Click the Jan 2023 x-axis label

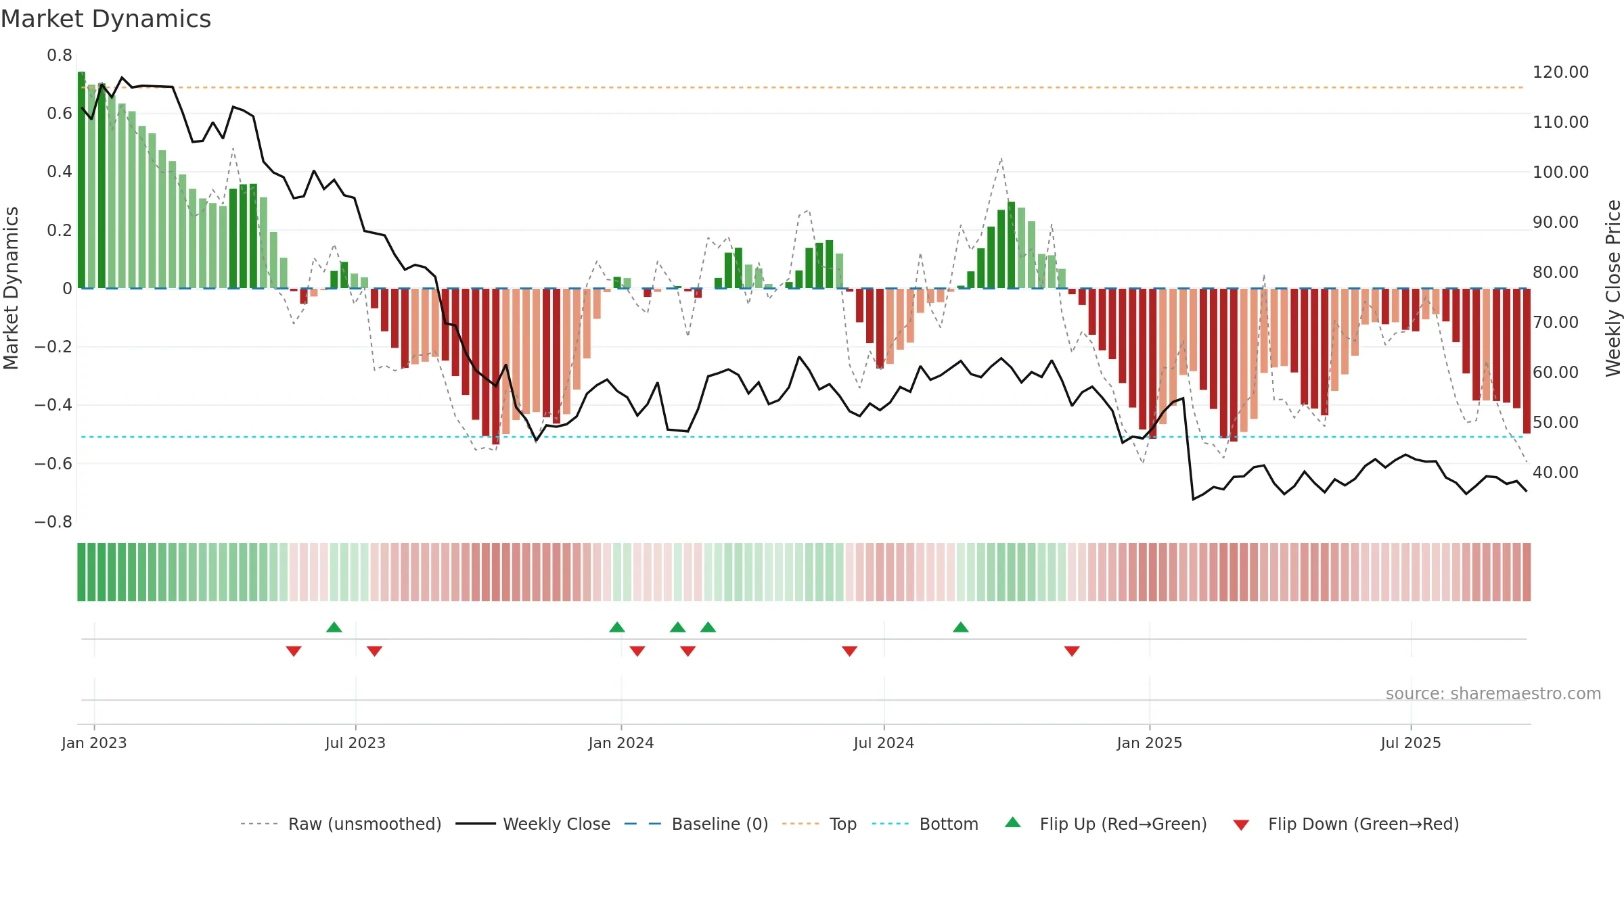coord(94,743)
